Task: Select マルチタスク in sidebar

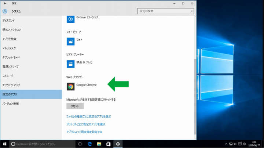Action: tap(31, 48)
